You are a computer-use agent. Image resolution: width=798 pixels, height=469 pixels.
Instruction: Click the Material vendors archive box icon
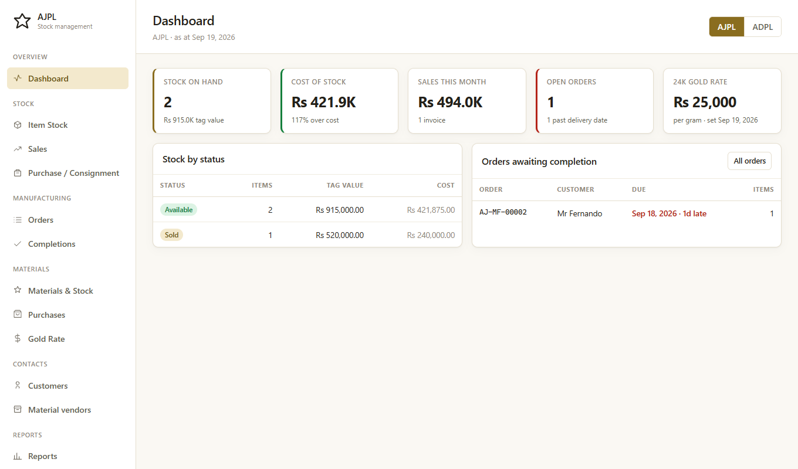pyautogui.click(x=18, y=410)
